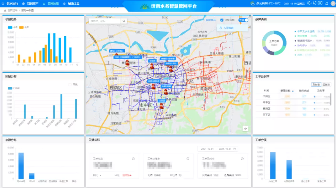Open the 供水运行 menu
336x188 pixels.
point(12,4)
